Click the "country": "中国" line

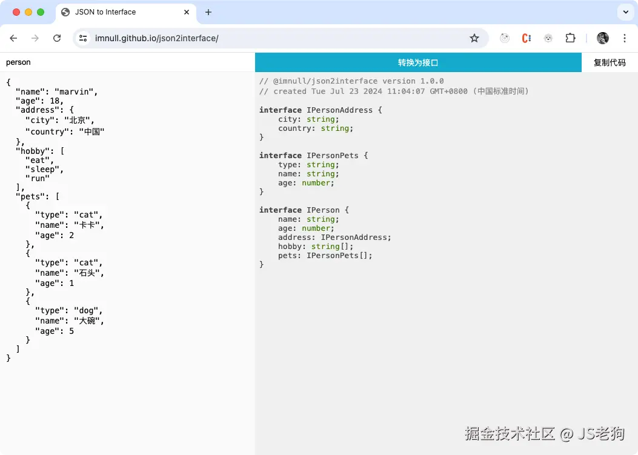[65, 131]
